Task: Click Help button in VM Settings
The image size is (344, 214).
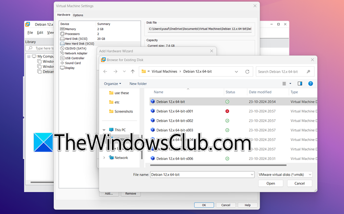Action: [248, 205]
